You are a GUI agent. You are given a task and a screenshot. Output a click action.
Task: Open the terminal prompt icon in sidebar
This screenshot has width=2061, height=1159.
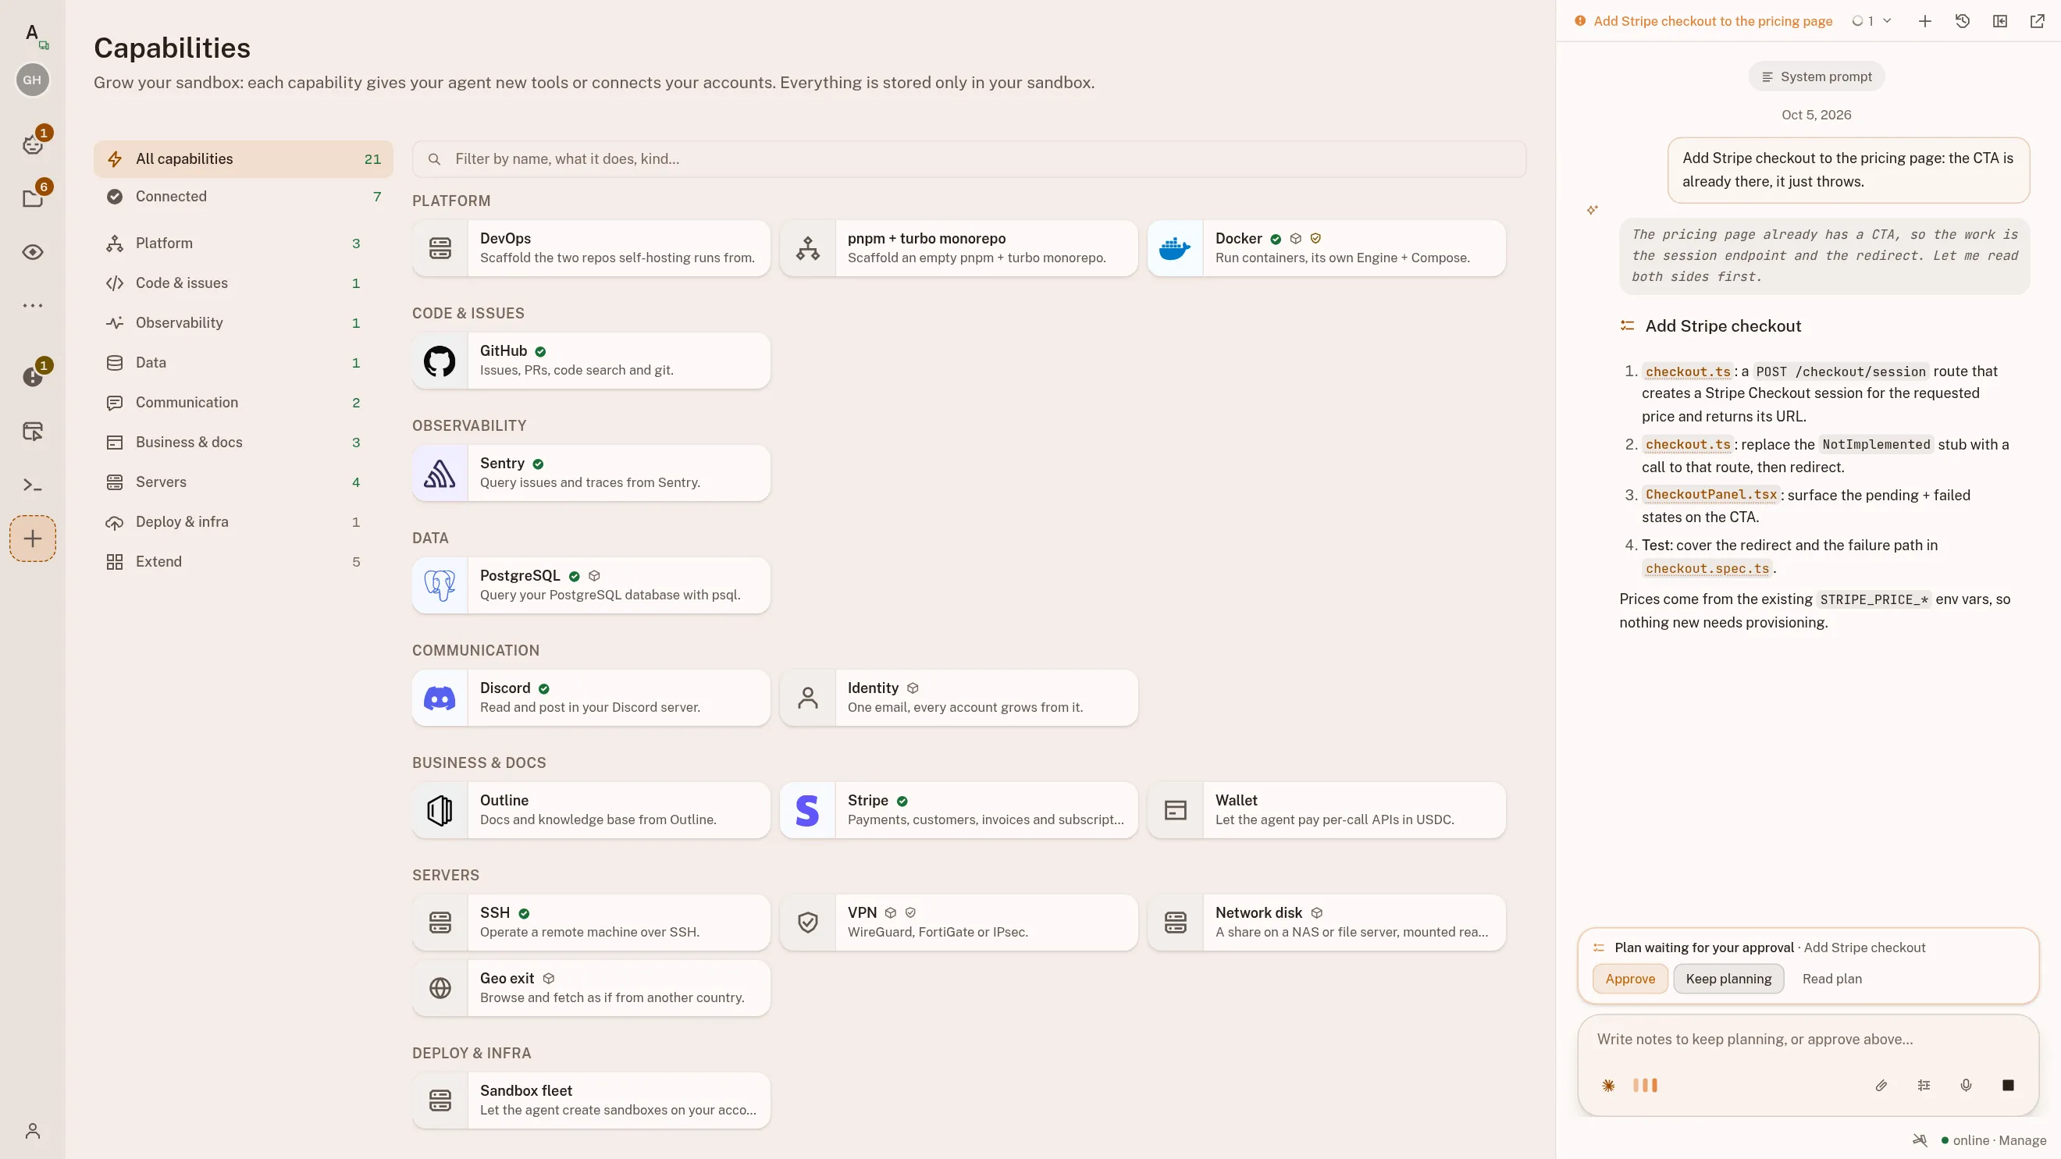pos(33,485)
